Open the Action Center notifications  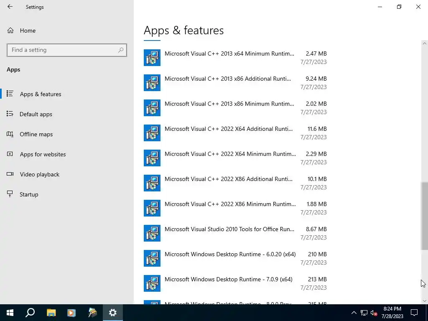pyautogui.click(x=414, y=313)
